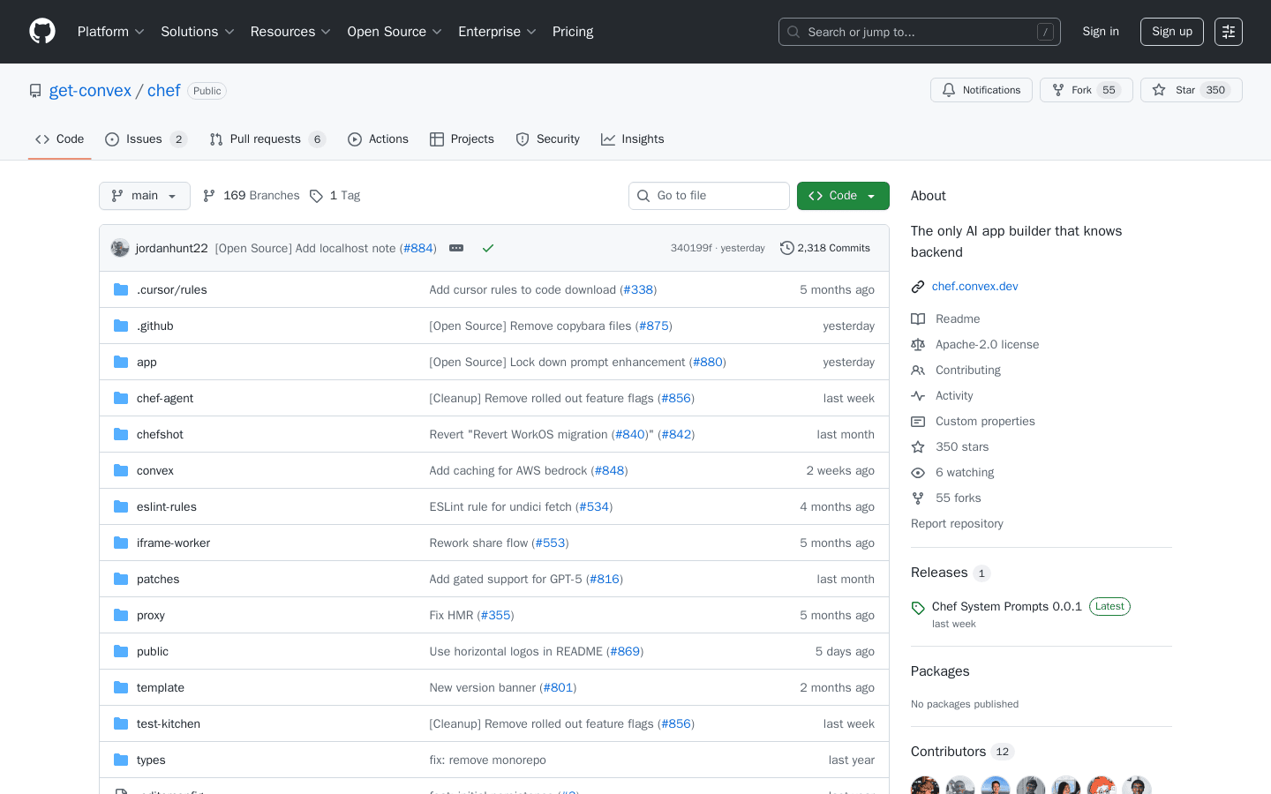1271x794 pixels.
Task: Open the GitHub home logo
Action: [41, 31]
